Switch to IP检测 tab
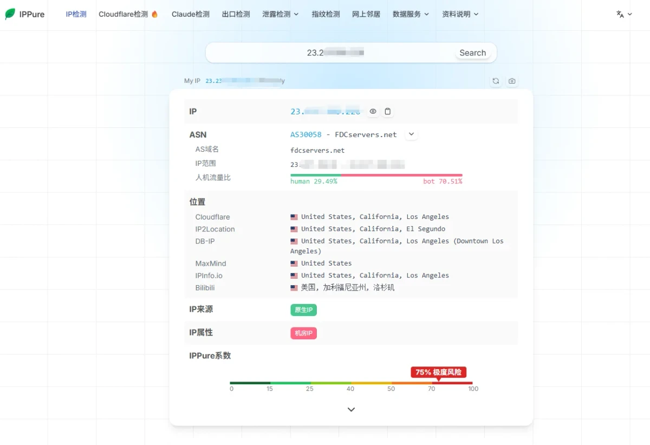Viewport: 650px width, 445px height. [x=76, y=14]
